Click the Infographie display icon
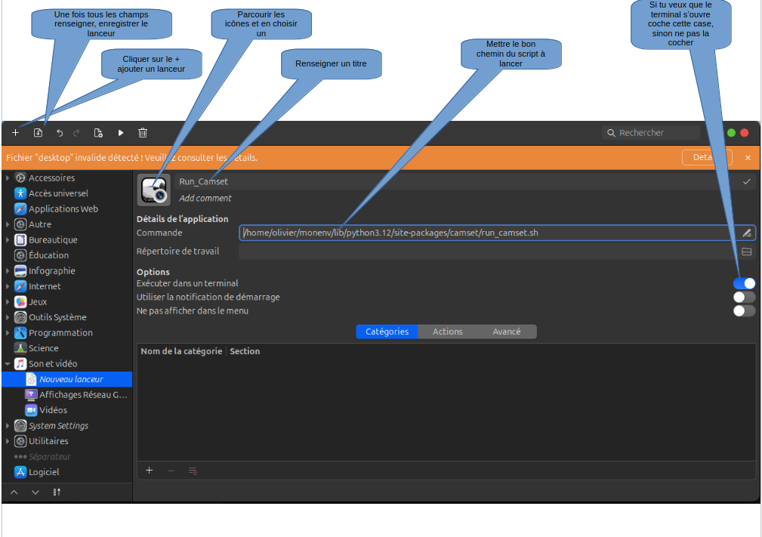 coord(20,270)
